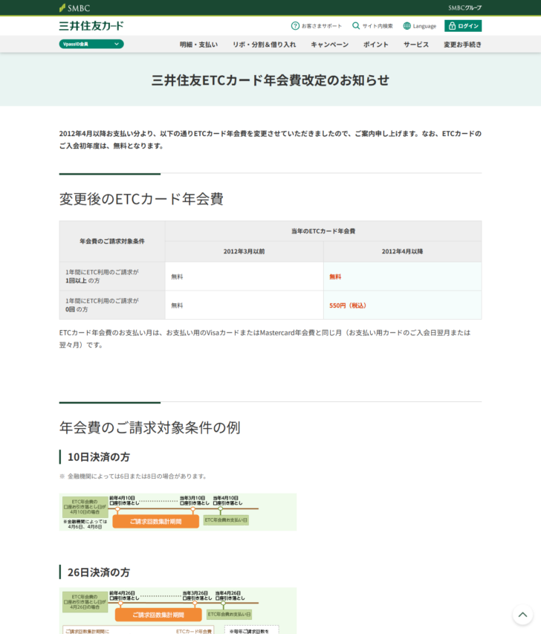Click table header 年会費のご請求対象条件
The height and width of the screenshot is (634, 541).
pos(112,242)
